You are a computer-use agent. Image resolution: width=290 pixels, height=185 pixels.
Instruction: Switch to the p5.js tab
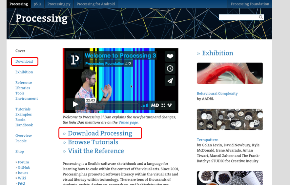coord(37,4)
